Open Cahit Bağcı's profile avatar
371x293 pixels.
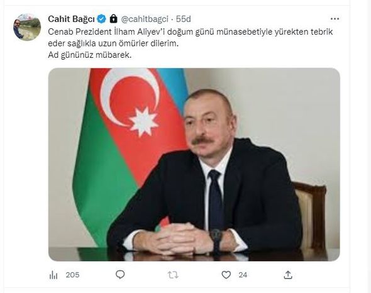[27, 27]
